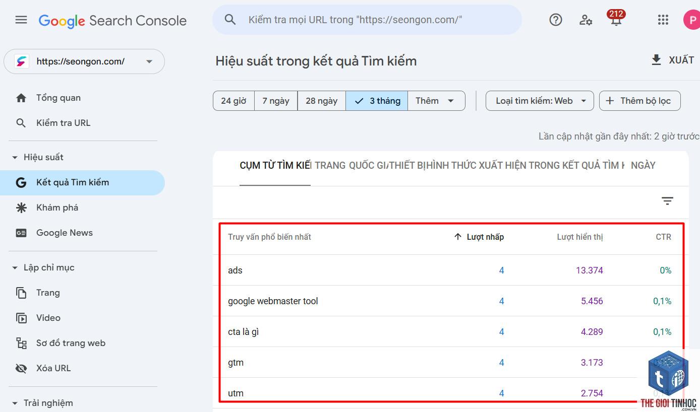This screenshot has width=700, height=412.
Task: Open Tổng quan in sidebar
Action: [x=59, y=98]
